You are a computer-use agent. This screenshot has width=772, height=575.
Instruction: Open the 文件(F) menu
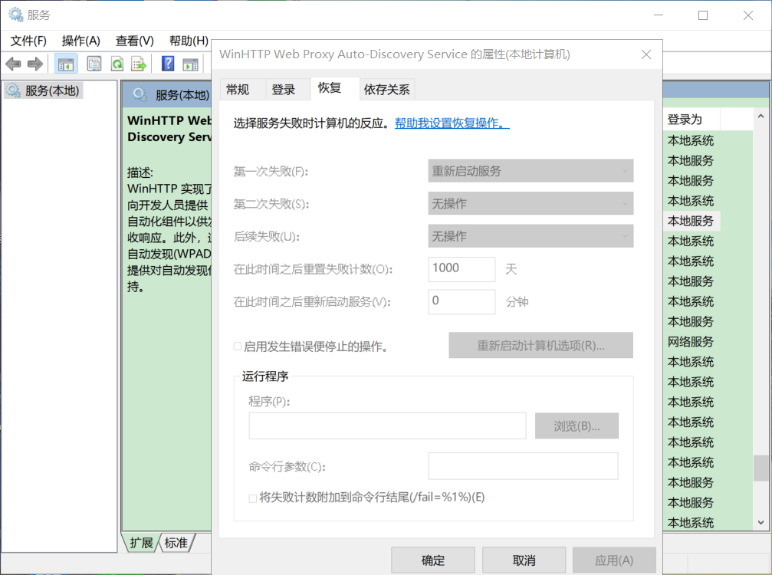pos(28,41)
